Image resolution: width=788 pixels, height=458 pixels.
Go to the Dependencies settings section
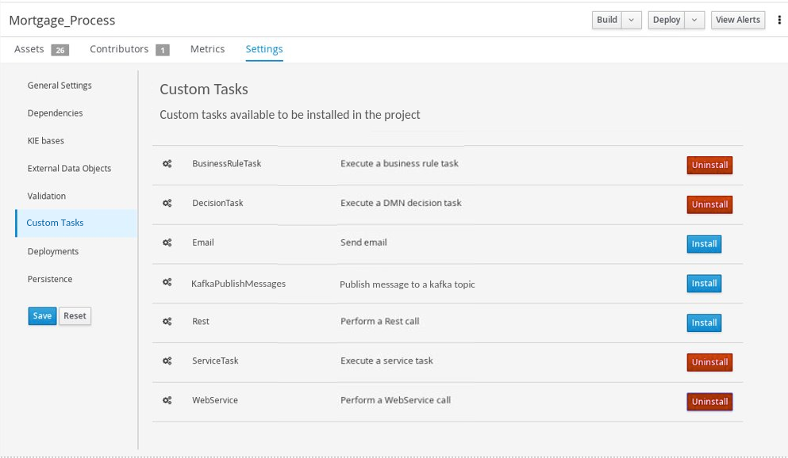pyautogui.click(x=55, y=113)
